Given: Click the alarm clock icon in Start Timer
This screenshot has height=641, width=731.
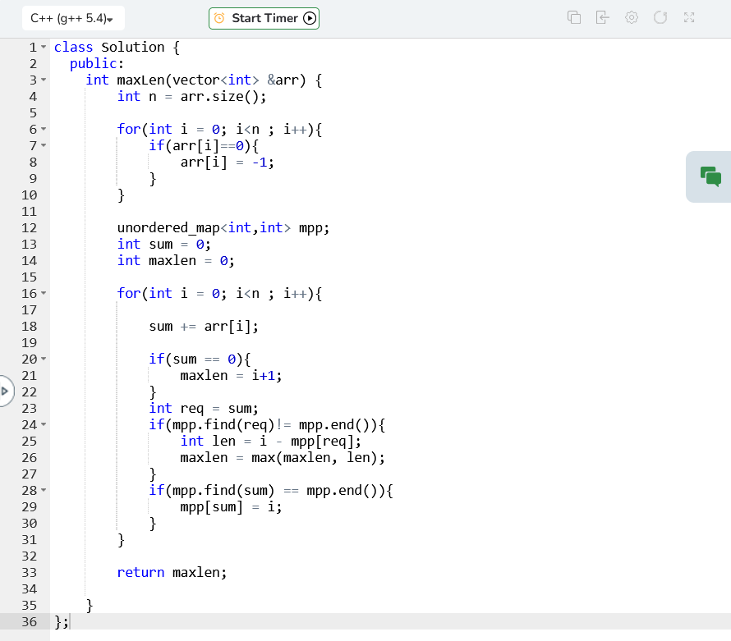Looking at the screenshot, I should point(219,18).
